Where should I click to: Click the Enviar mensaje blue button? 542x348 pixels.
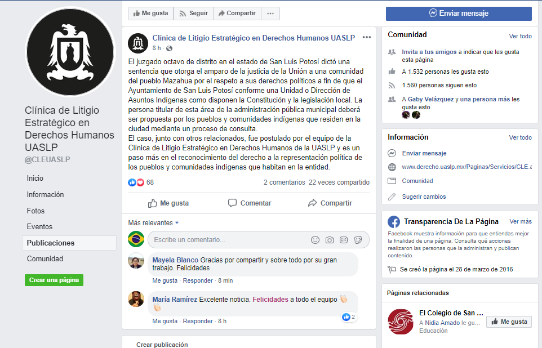click(x=459, y=14)
